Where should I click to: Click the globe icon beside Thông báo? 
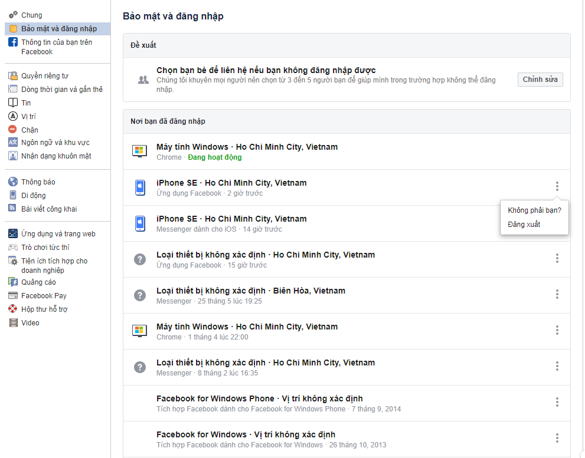pos(13,182)
